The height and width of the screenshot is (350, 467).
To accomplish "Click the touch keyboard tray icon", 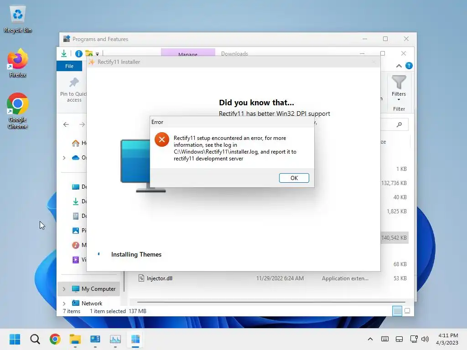I will coord(385,339).
